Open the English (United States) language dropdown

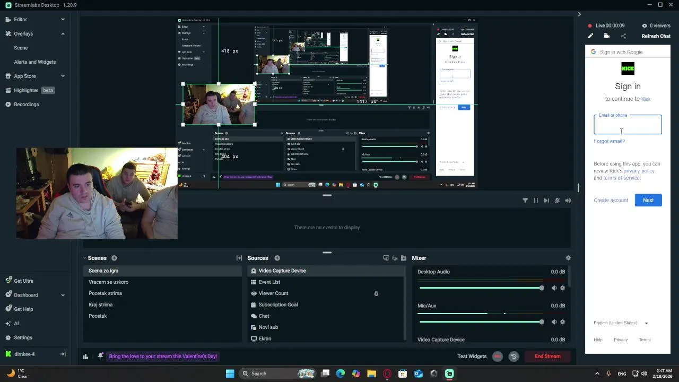point(621,323)
